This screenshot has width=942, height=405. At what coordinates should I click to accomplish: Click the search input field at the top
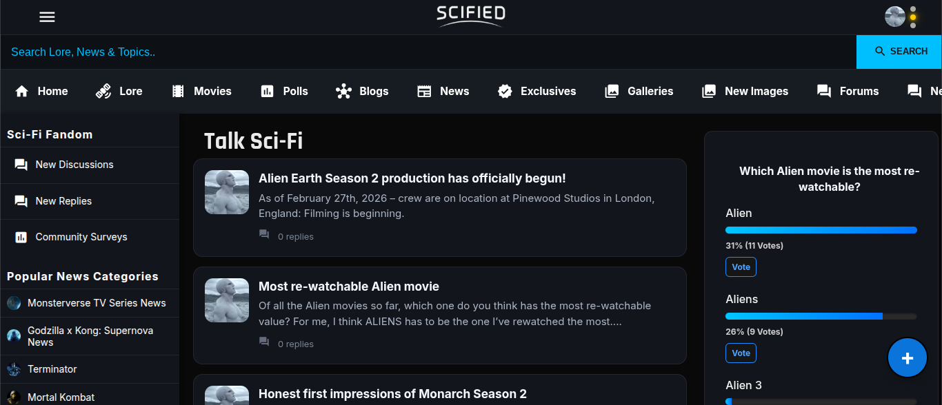coord(276,52)
